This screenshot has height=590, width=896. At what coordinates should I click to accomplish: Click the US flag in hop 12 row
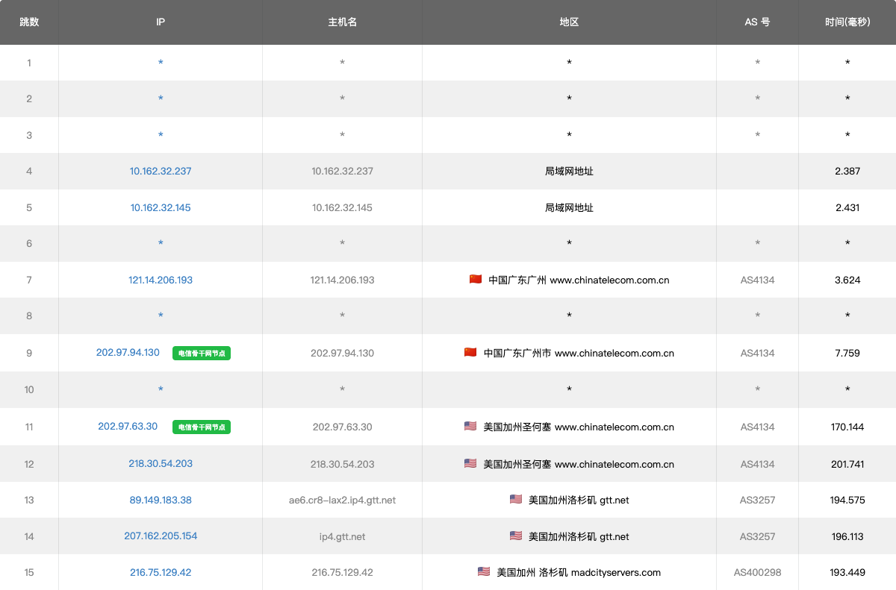[x=470, y=463]
